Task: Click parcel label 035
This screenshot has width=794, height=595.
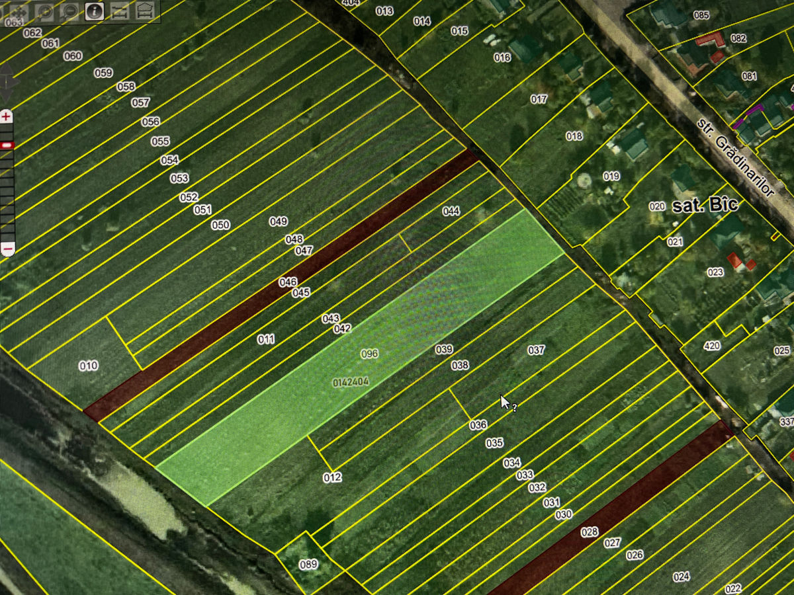Action: pyautogui.click(x=494, y=443)
